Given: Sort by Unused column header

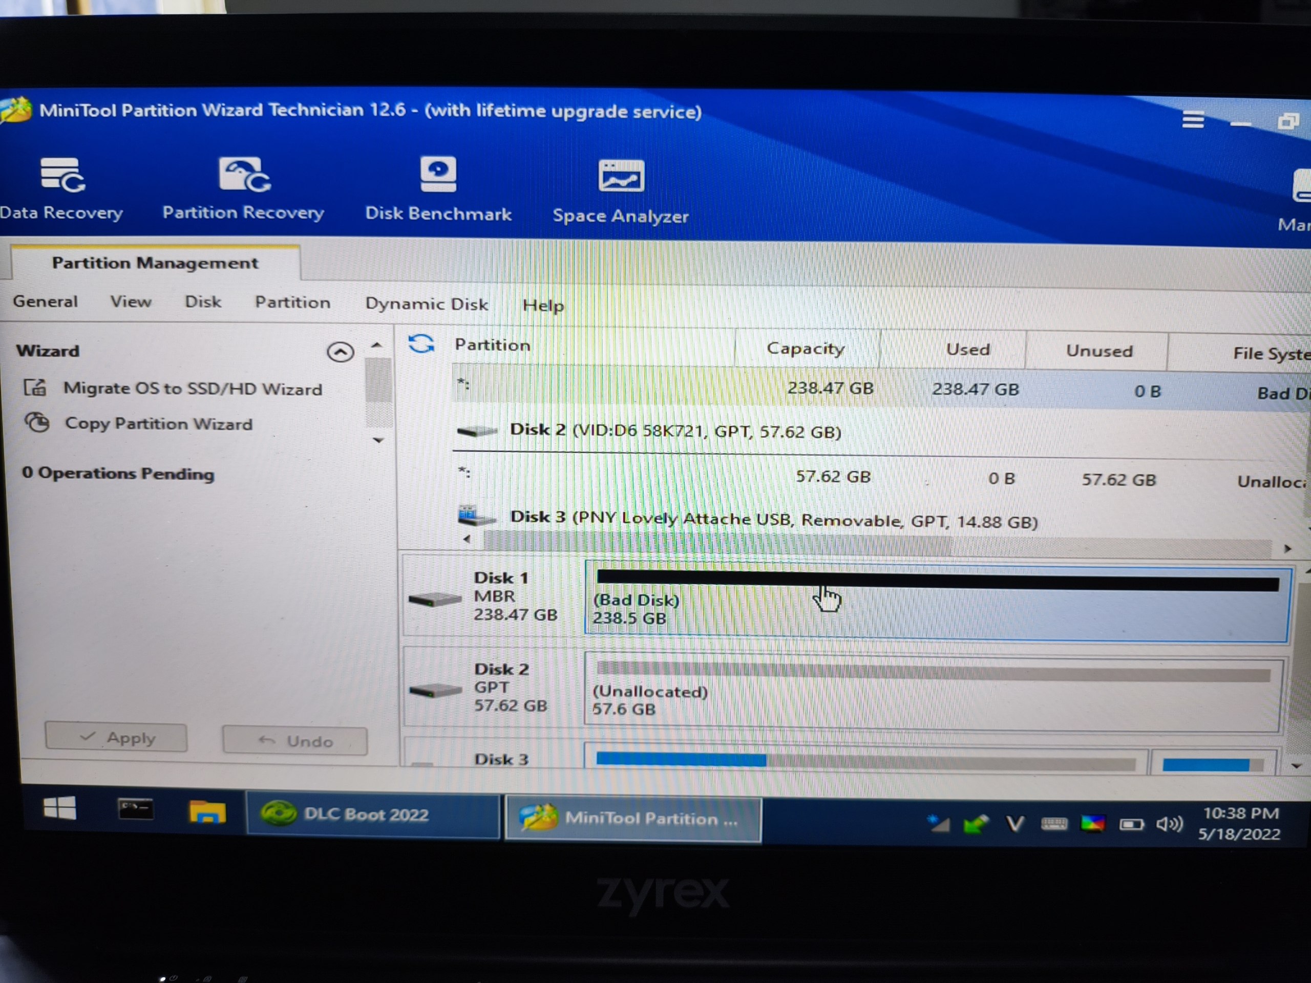Looking at the screenshot, I should click(1097, 351).
